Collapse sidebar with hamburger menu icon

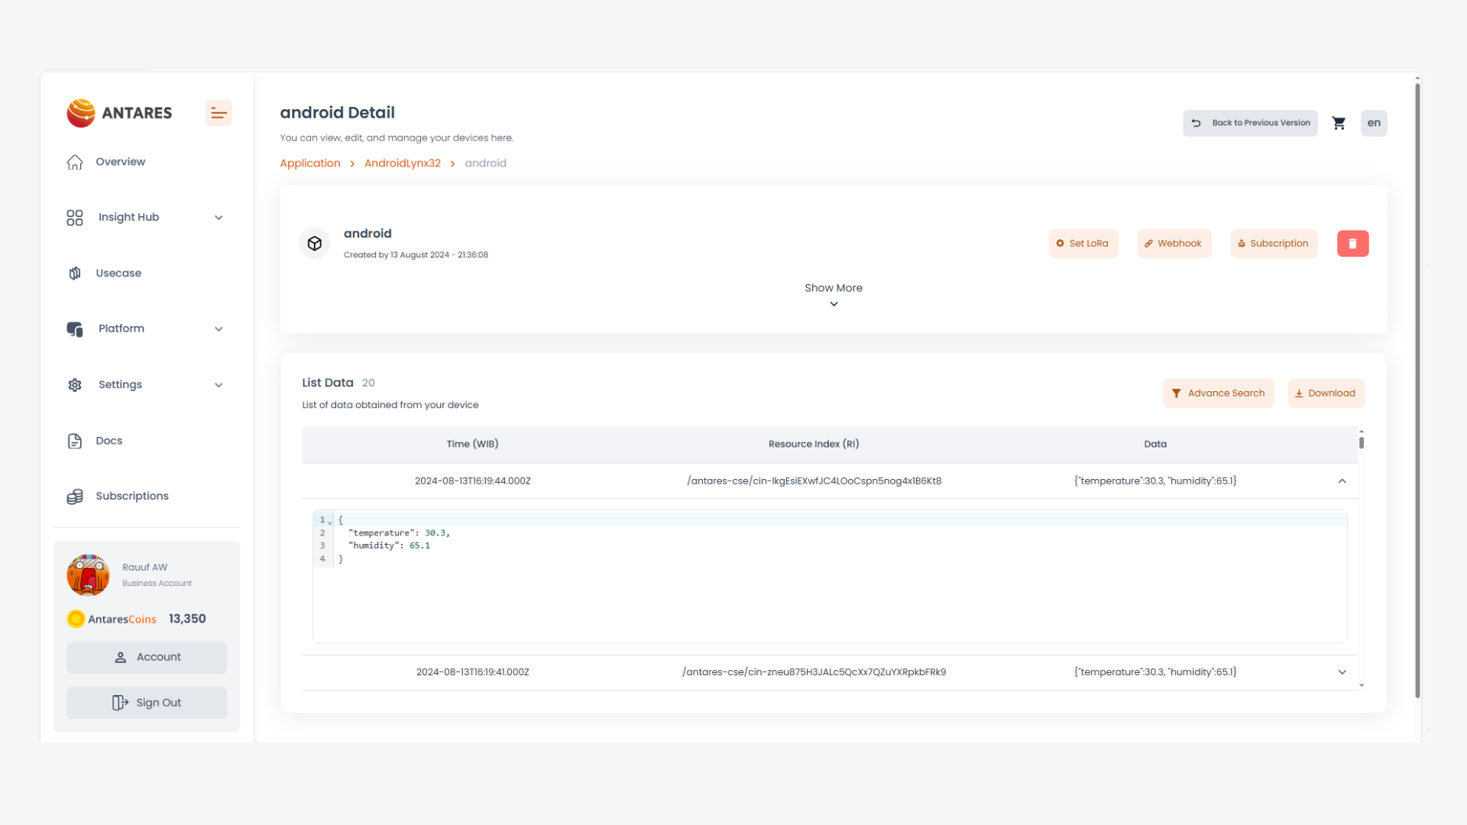pyautogui.click(x=219, y=113)
